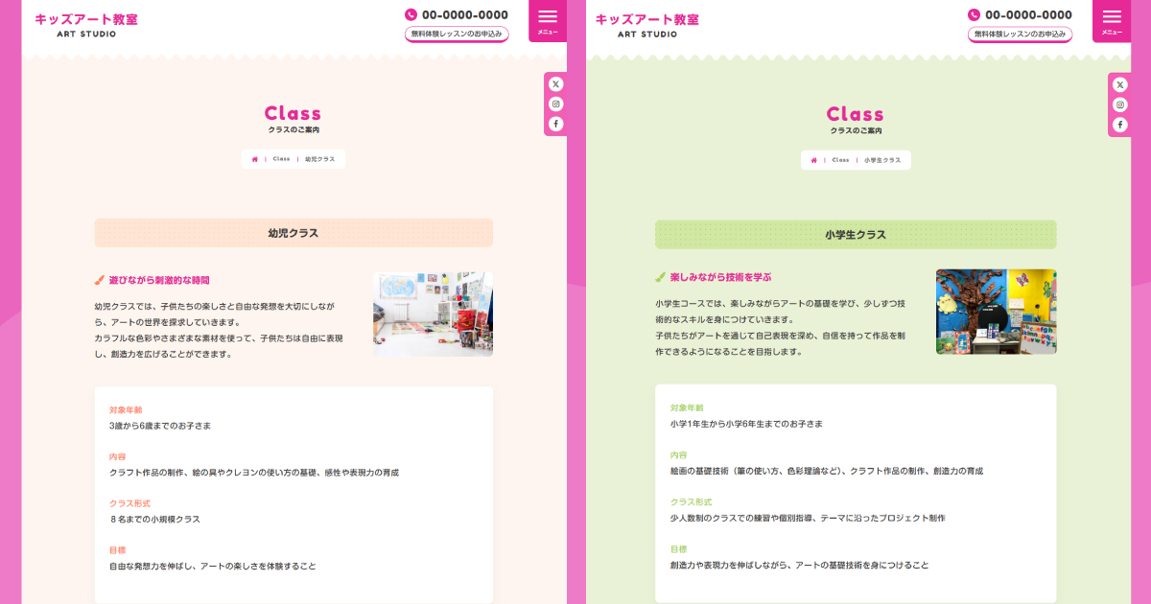Open the 幼児クラス breadcrumb link

point(317,158)
